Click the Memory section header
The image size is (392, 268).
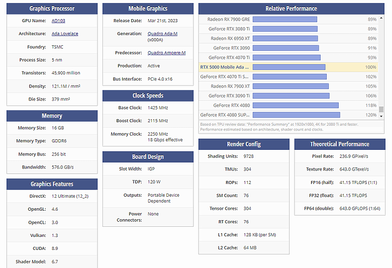[x=52, y=116]
